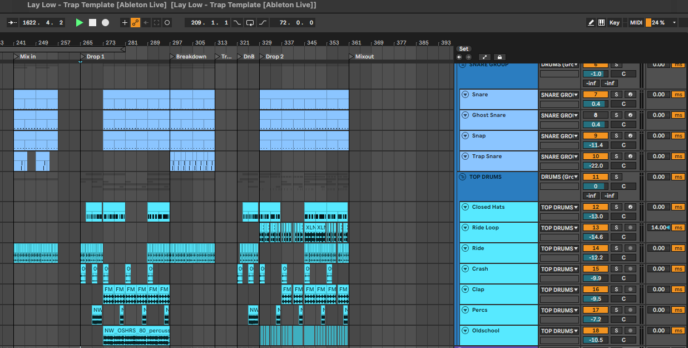688x348 pixels.
Task: Solo the Snare track
Action: pos(616,95)
